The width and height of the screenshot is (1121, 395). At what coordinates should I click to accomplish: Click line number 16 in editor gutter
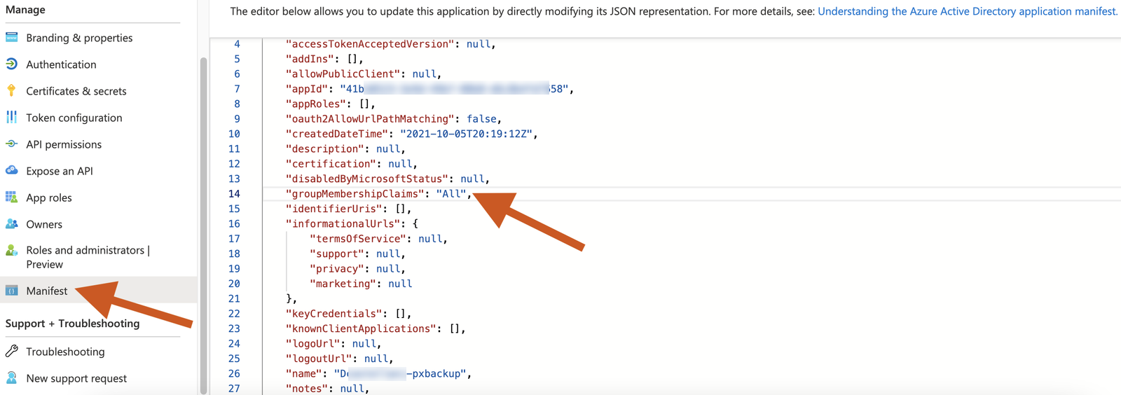click(x=234, y=224)
